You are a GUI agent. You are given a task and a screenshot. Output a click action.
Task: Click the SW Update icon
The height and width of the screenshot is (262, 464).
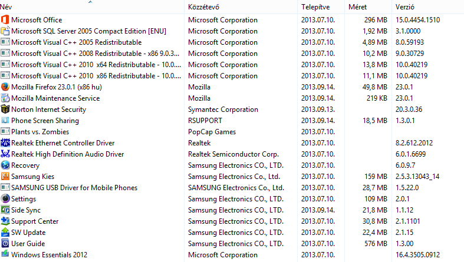coord(5,233)
